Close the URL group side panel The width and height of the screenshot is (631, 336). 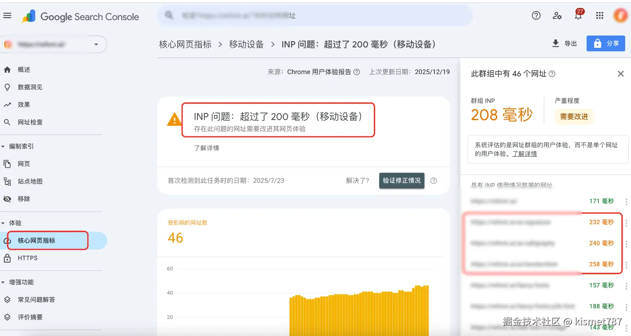pos(621,74)
